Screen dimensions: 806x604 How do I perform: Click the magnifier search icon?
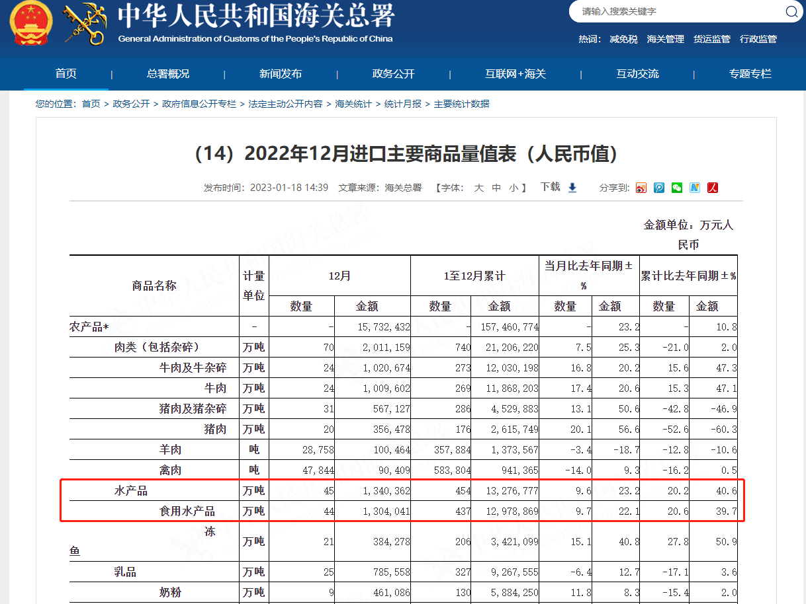click(791, 12)
